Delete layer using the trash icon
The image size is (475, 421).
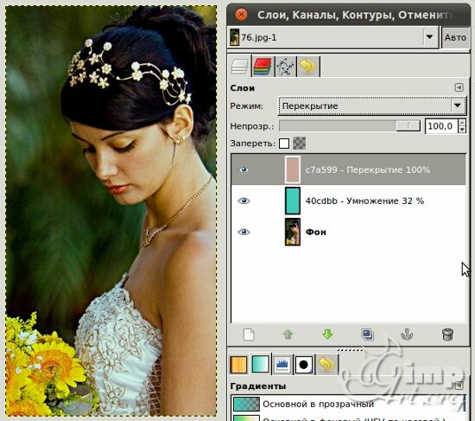(447, 335)
